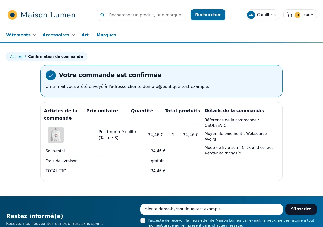The height and width of the screenshot is (227, 323).
Task: Open the Accessoires category menu
Action: click(56, 35)
